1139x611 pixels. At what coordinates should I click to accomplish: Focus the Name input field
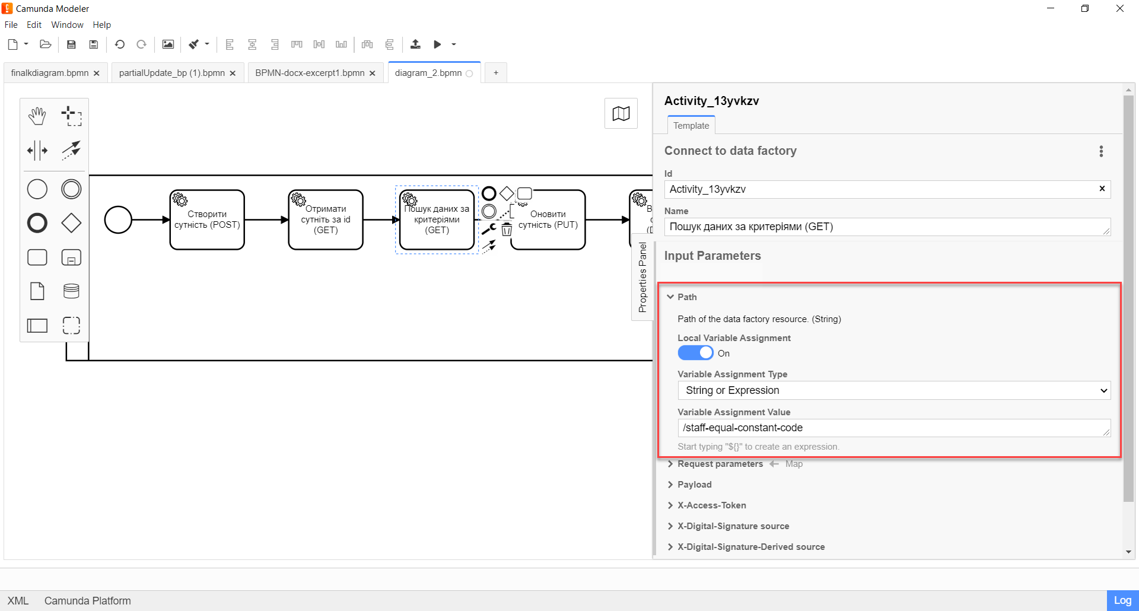(x=887, y=227)
